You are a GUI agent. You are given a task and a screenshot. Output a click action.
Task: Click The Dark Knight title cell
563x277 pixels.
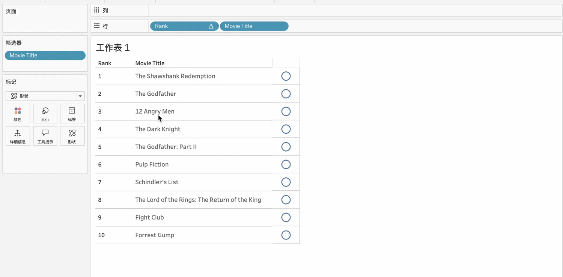pos(158,129)
